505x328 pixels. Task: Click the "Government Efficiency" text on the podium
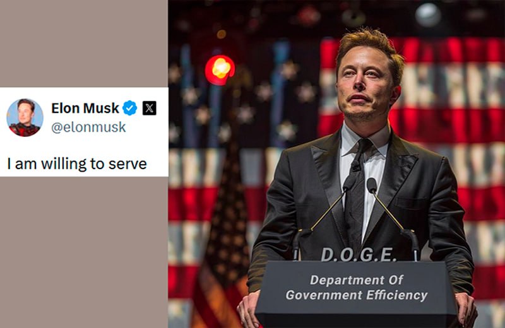click(357, 295)
